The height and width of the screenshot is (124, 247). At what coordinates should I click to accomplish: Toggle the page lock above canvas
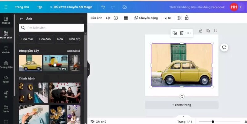point(201,31)
